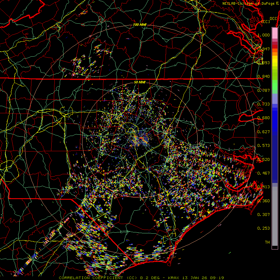This screenshot has width=280, height=280.
Task: Click the 100 NMI range ring label
Action: click(140, 25)
